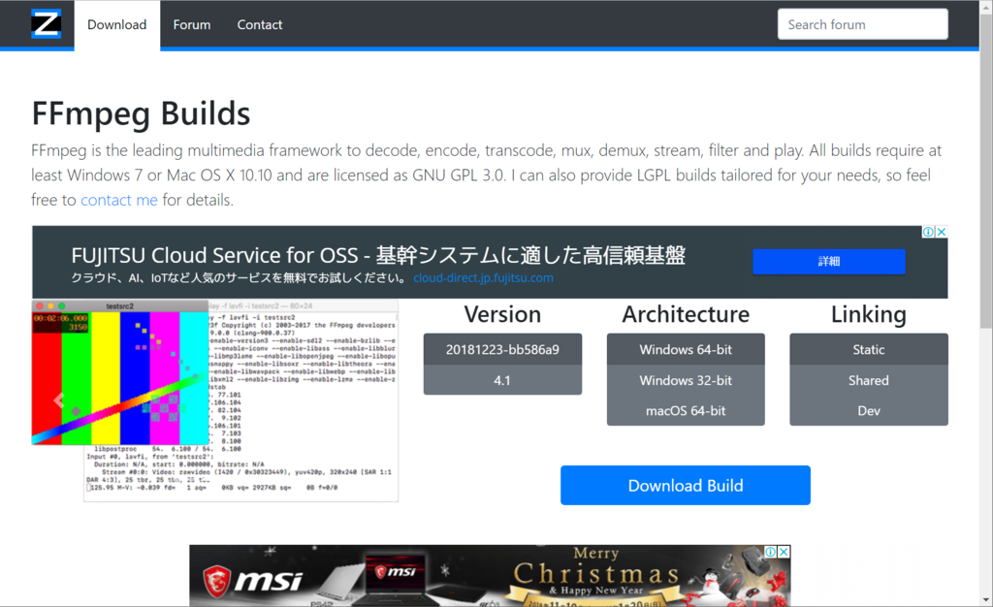Image resolution: width=993 pixels, height=607 pixels.
Task: Choose macOS 64-bit architecture
Action: (x=686, y=411)
